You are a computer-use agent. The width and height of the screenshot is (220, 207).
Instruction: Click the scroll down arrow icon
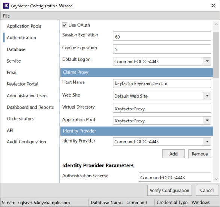pos(216,179)
